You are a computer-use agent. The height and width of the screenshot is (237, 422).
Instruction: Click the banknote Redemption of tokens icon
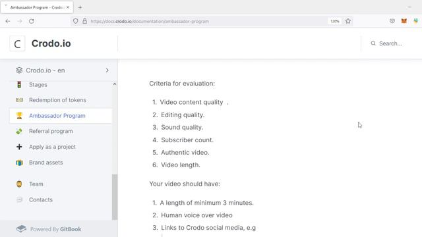coord(19,100)
